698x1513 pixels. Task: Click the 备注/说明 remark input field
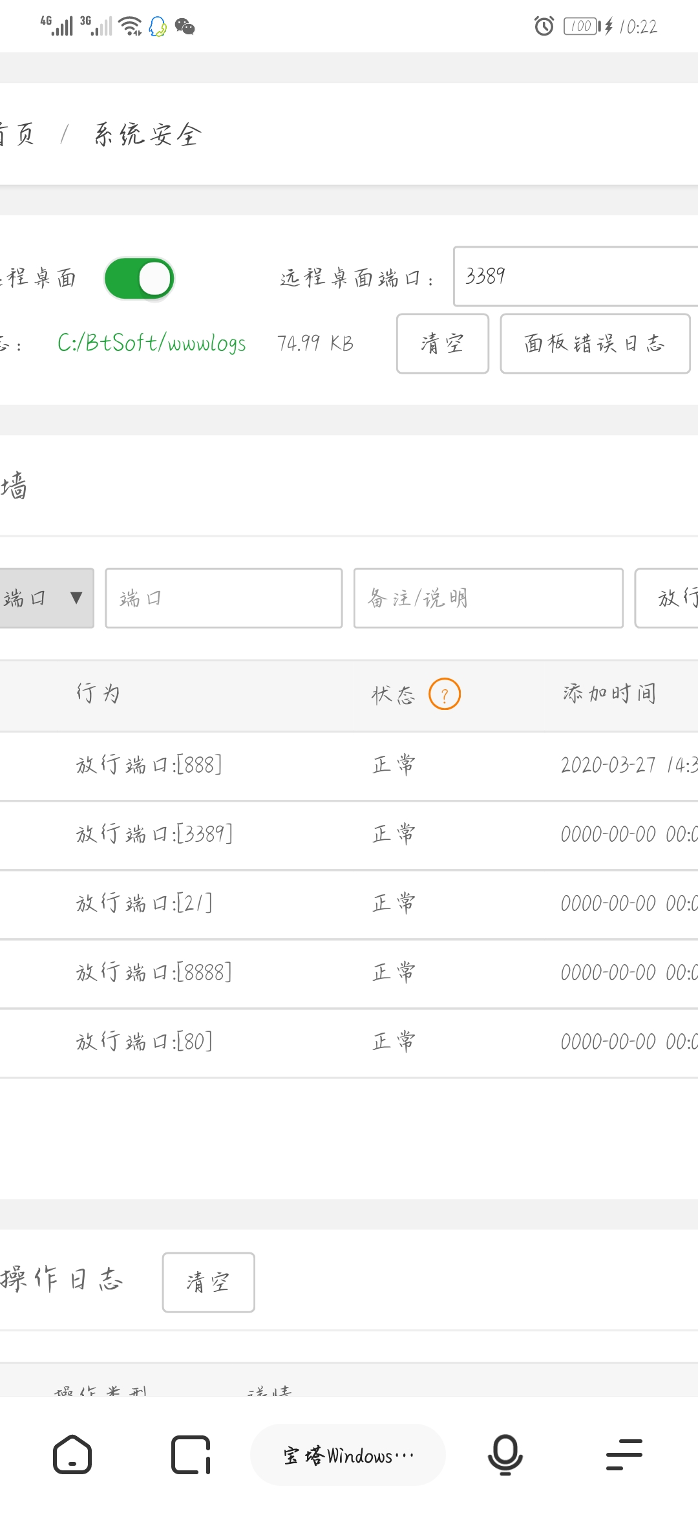coord(488,598)
